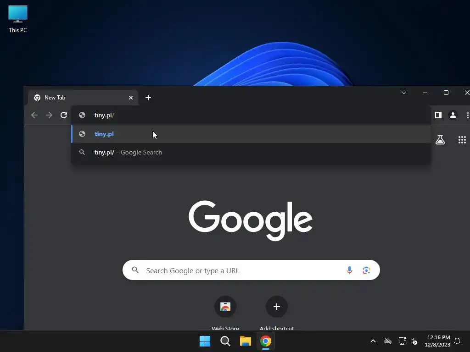Open the Web Store shortcut
The height and width of the screenshot is (352, 470).
(x=225, y=313)
